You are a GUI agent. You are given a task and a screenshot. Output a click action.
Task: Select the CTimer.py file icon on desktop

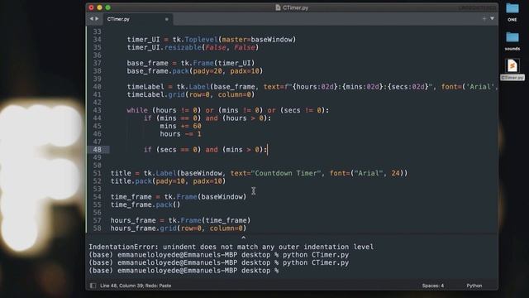(512, 65)
